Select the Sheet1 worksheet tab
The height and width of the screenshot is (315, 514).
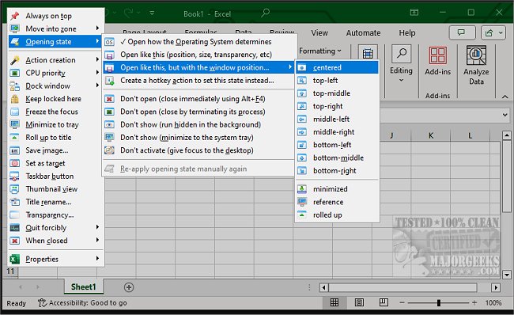[84, 287]
